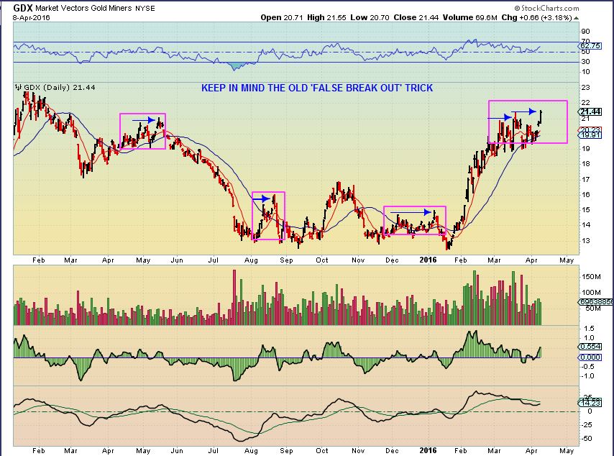Screen dimensions: 614x456
Task: Click the 'Open 20.71' value
Action: [x=282, y=18]
